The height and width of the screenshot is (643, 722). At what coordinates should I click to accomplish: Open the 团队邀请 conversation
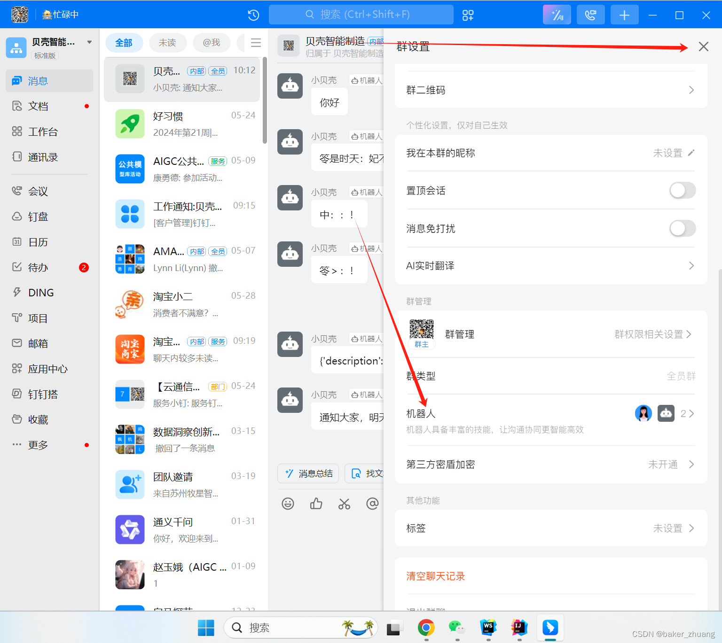(x=182, y=485)
